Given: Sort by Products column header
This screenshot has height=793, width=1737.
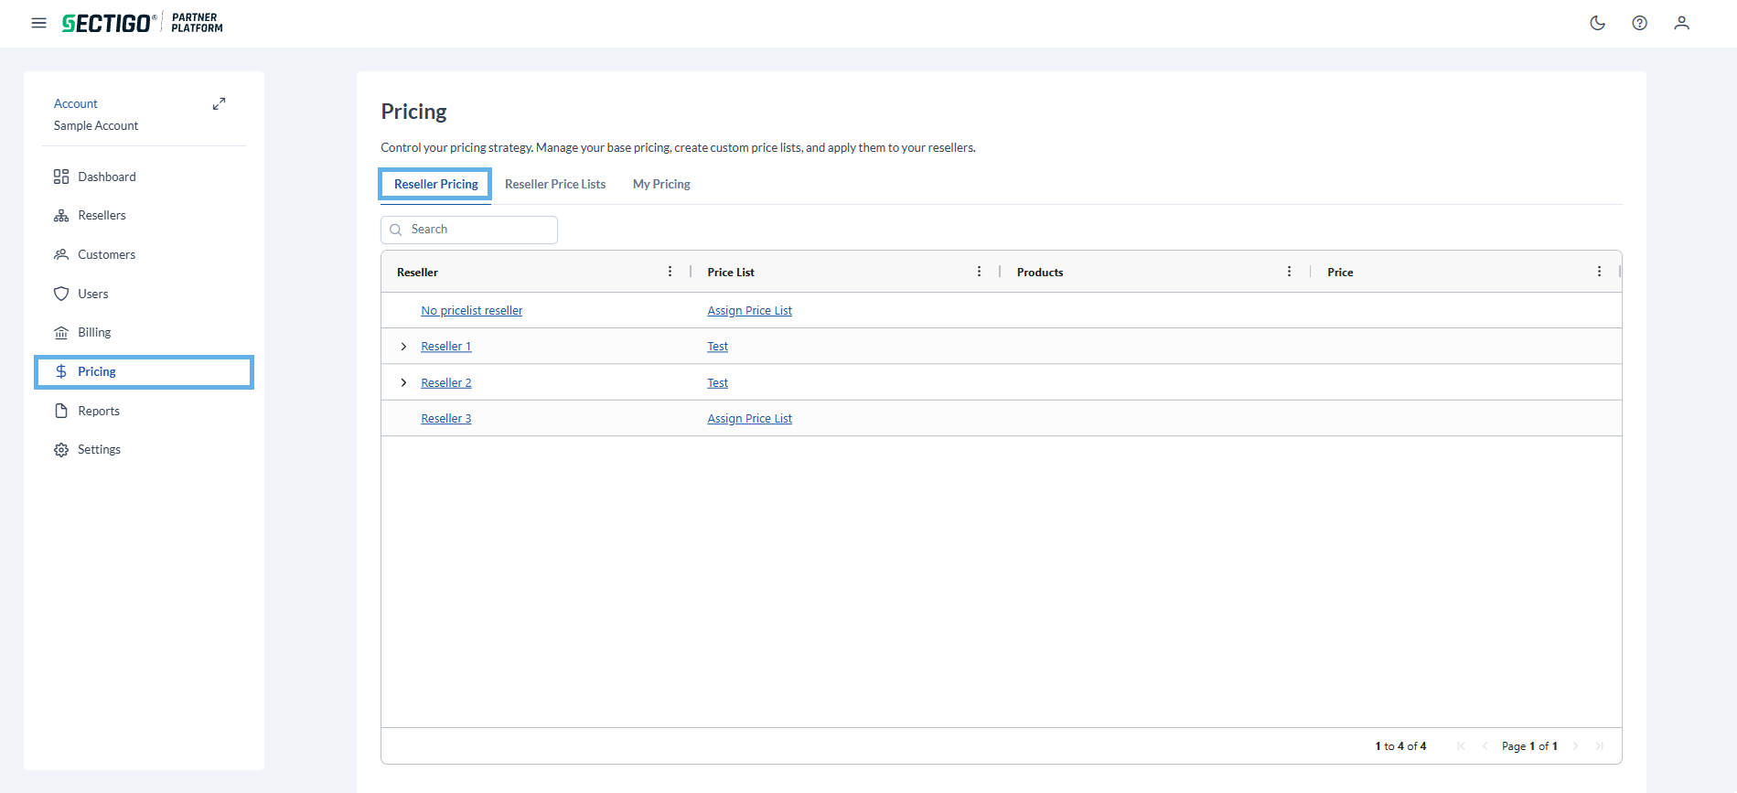Looking at the screenshot, I should click(x=1040, y=273).
